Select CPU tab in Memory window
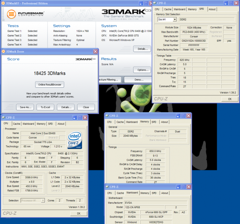 [109, 122]
